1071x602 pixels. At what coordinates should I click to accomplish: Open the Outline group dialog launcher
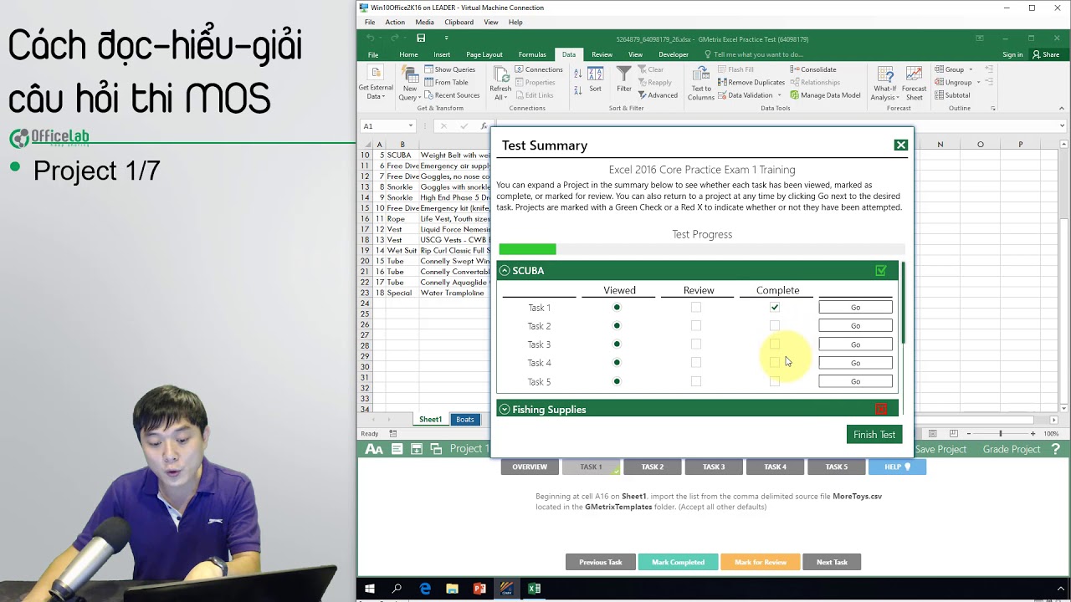pos(993,109)
